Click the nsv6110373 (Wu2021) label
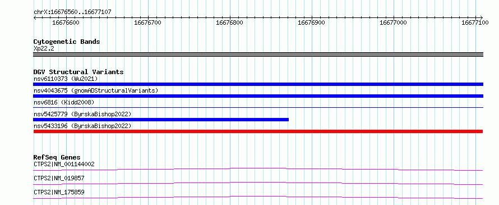499x205 pixels. pos(66,79)
